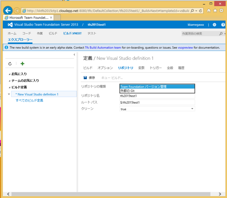227x198 pixels.
Task: Select the エクスプローラー sub-tab
Action: coord(20,40)
